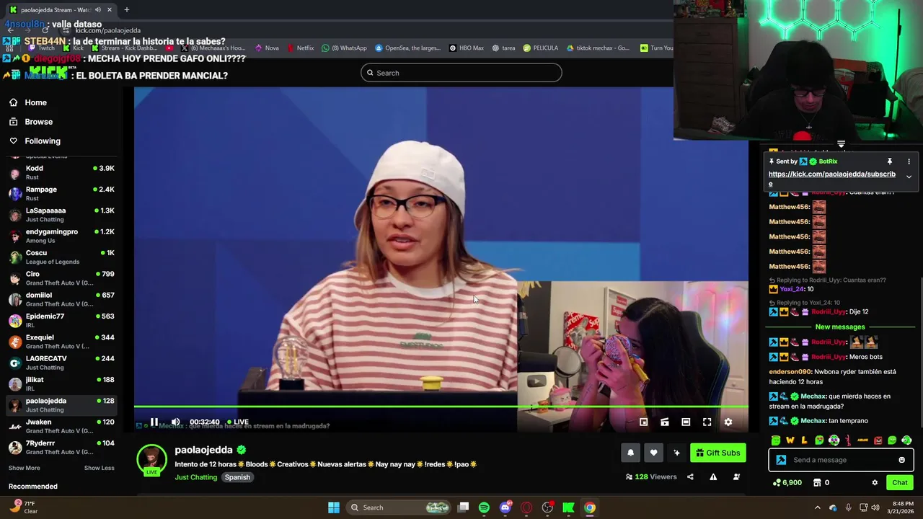Select the Spanish language tag
Viewport: 923px width, 519px height.
[237, 477]
